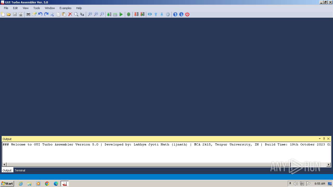Show About info with the blue i icon
The width and height of the screenshot is (333, 187).
181,14
